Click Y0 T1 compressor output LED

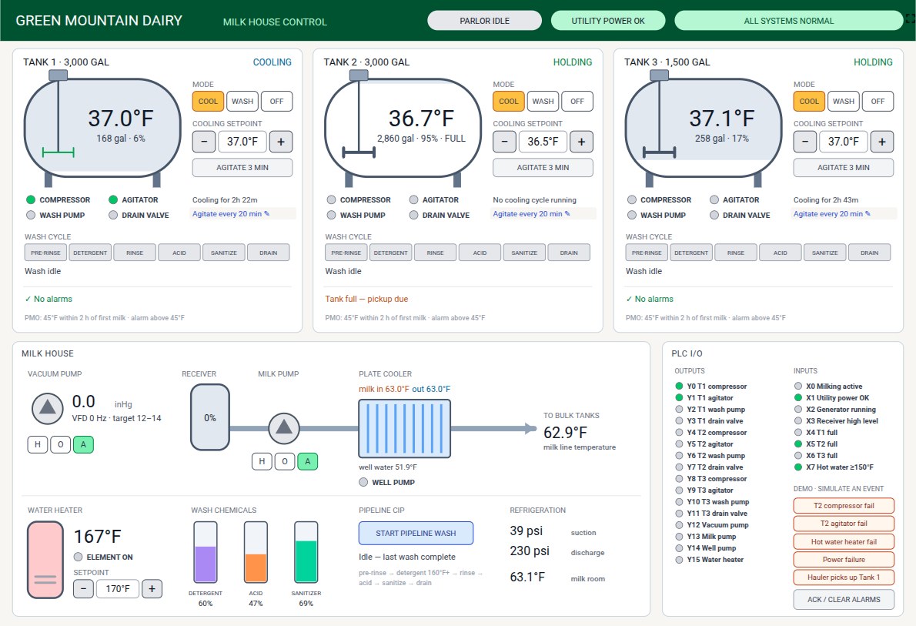pos(679,387)
